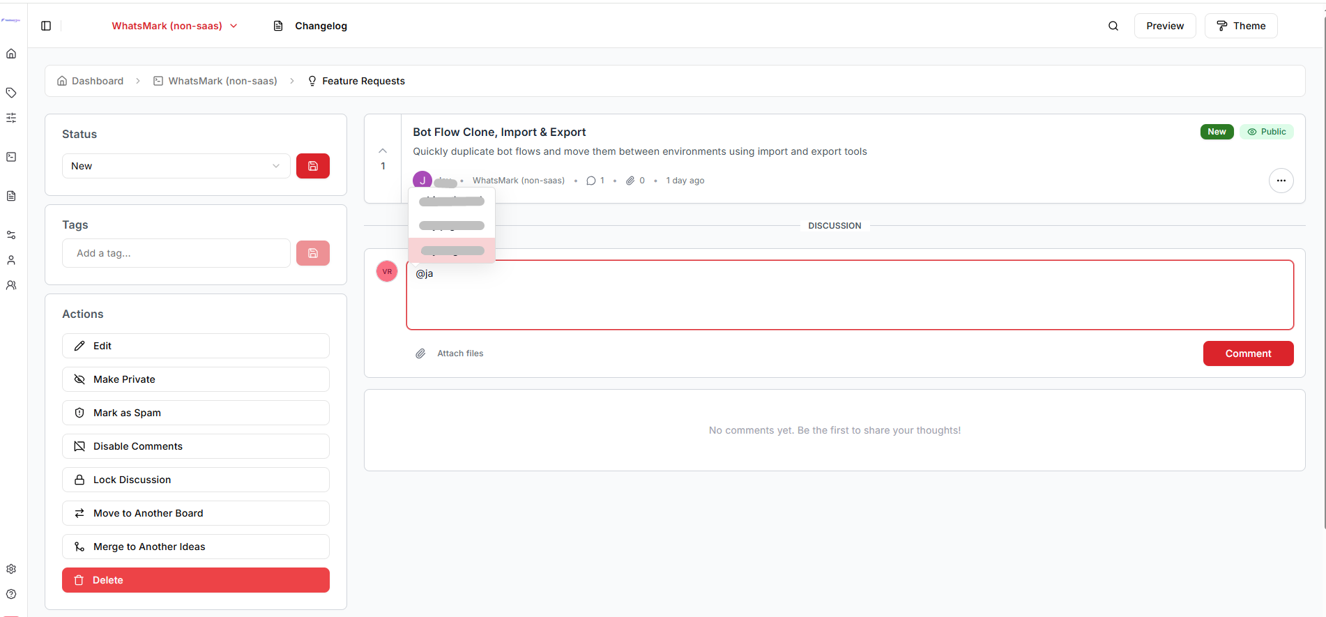Open the tag icon in left sidebar

coord(11,93)
